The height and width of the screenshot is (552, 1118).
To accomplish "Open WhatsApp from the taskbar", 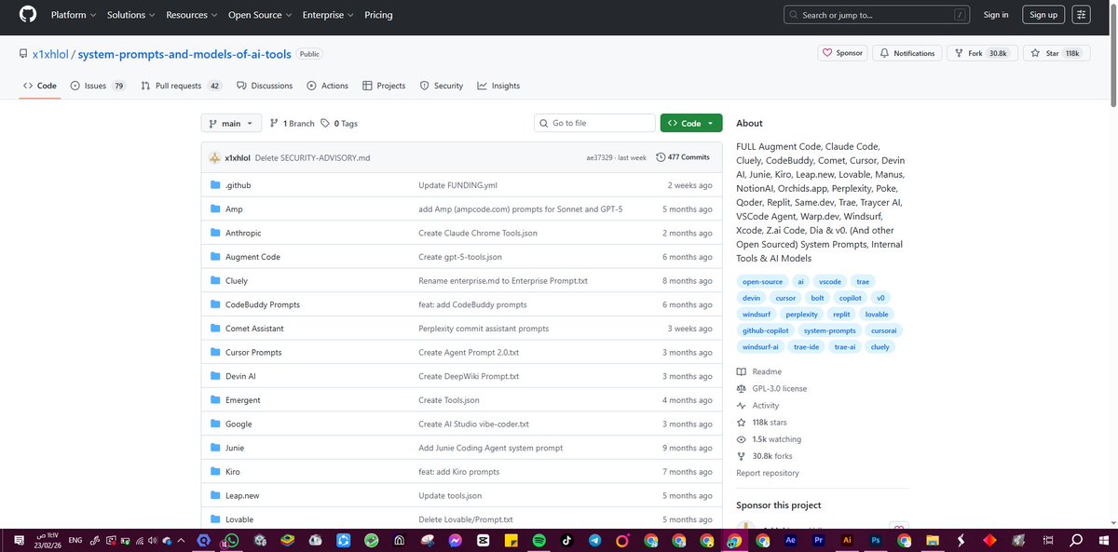I will coord(232,540).
